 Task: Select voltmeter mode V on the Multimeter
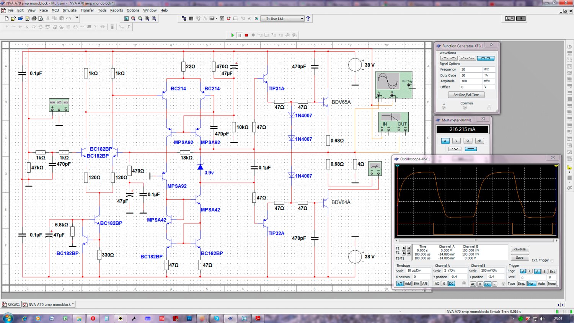[x=456, y=141]
